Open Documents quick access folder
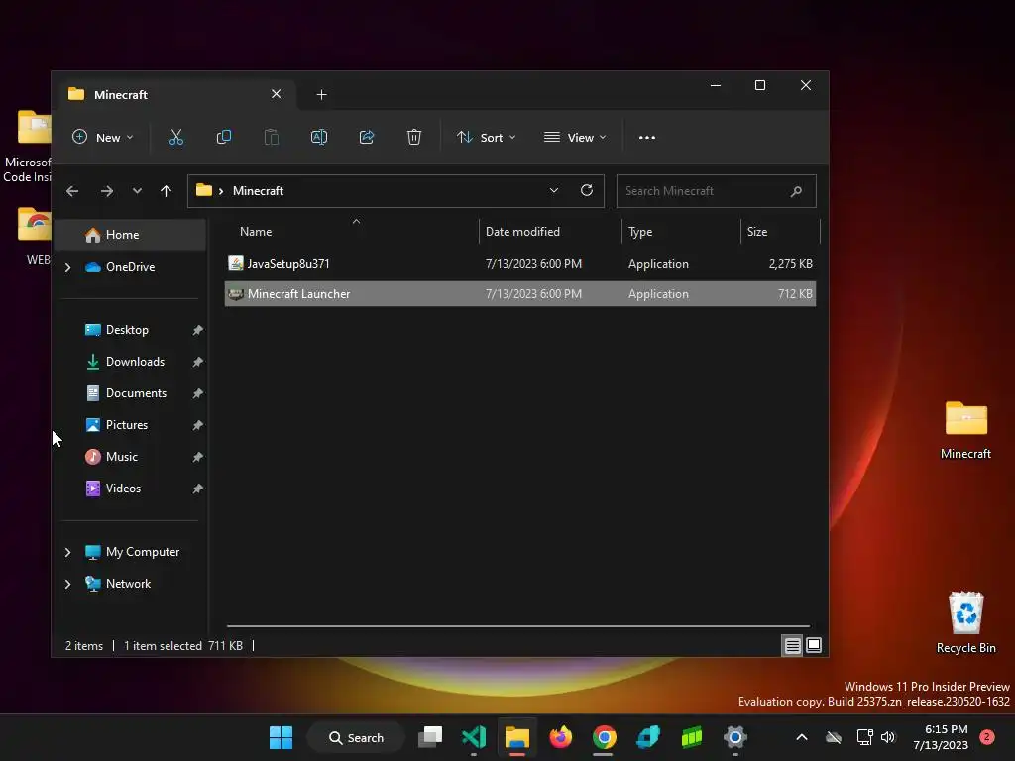The height and width of the screenshot is (761, 1015). point(136,393)
